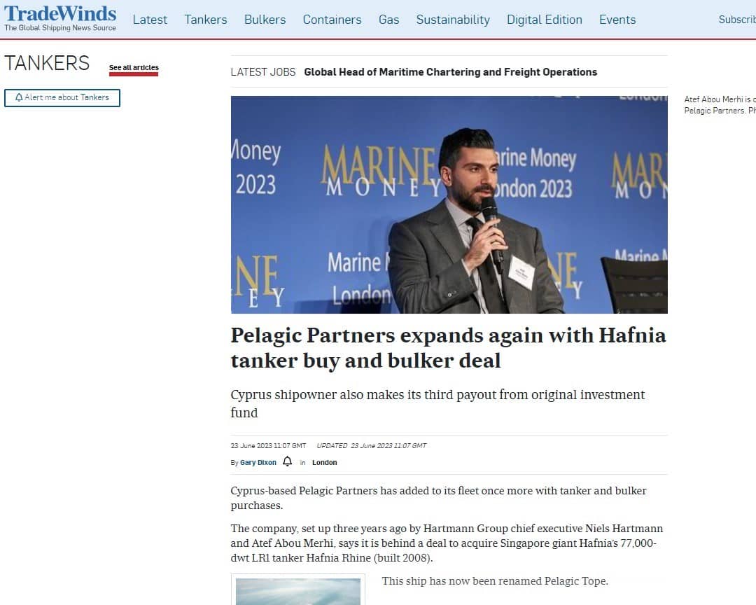
Task: Click the ship thumbnail image below article
Action: 298,590
